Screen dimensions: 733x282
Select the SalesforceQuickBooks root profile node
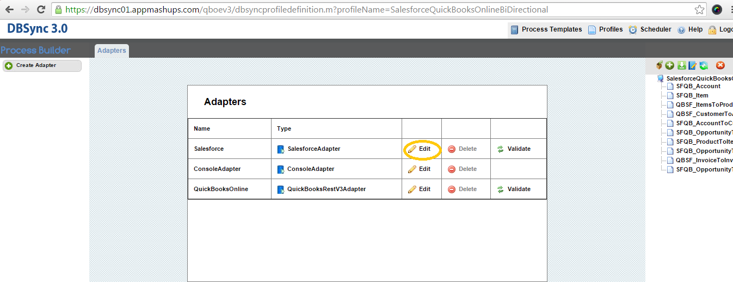point(699,78)
